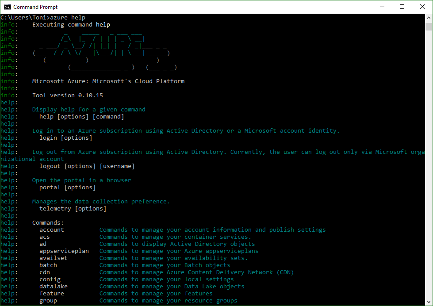Select the "batch" command entry

click(x=48, y=265)
